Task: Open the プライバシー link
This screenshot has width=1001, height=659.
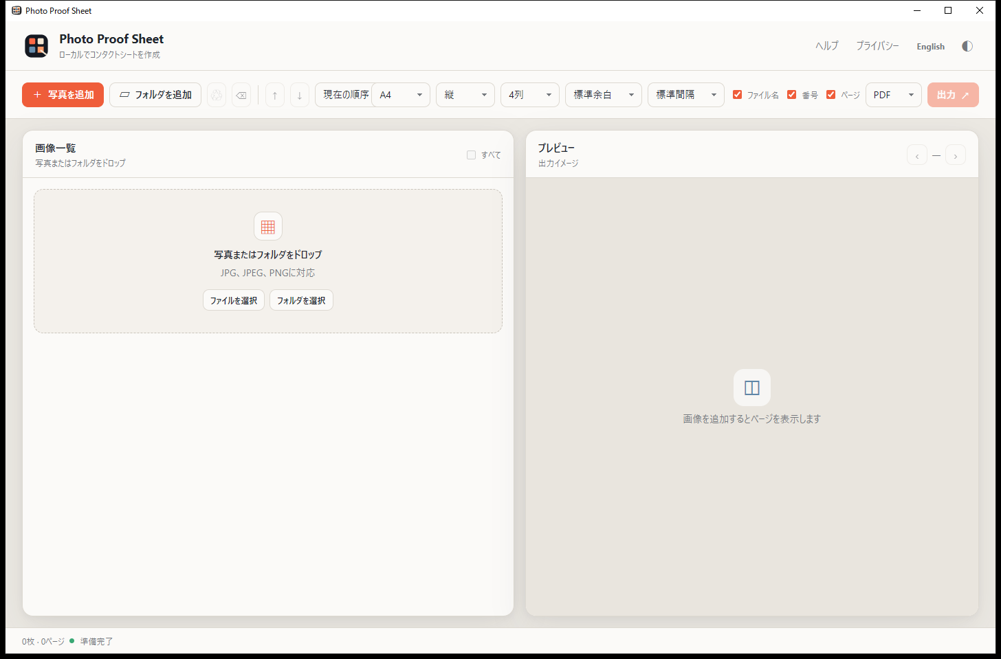Action: click(x=877, y=46)
